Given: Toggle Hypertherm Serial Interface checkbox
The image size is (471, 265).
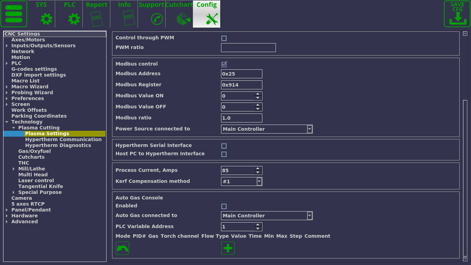Looking at the screenshot, I should pos(224,146).
